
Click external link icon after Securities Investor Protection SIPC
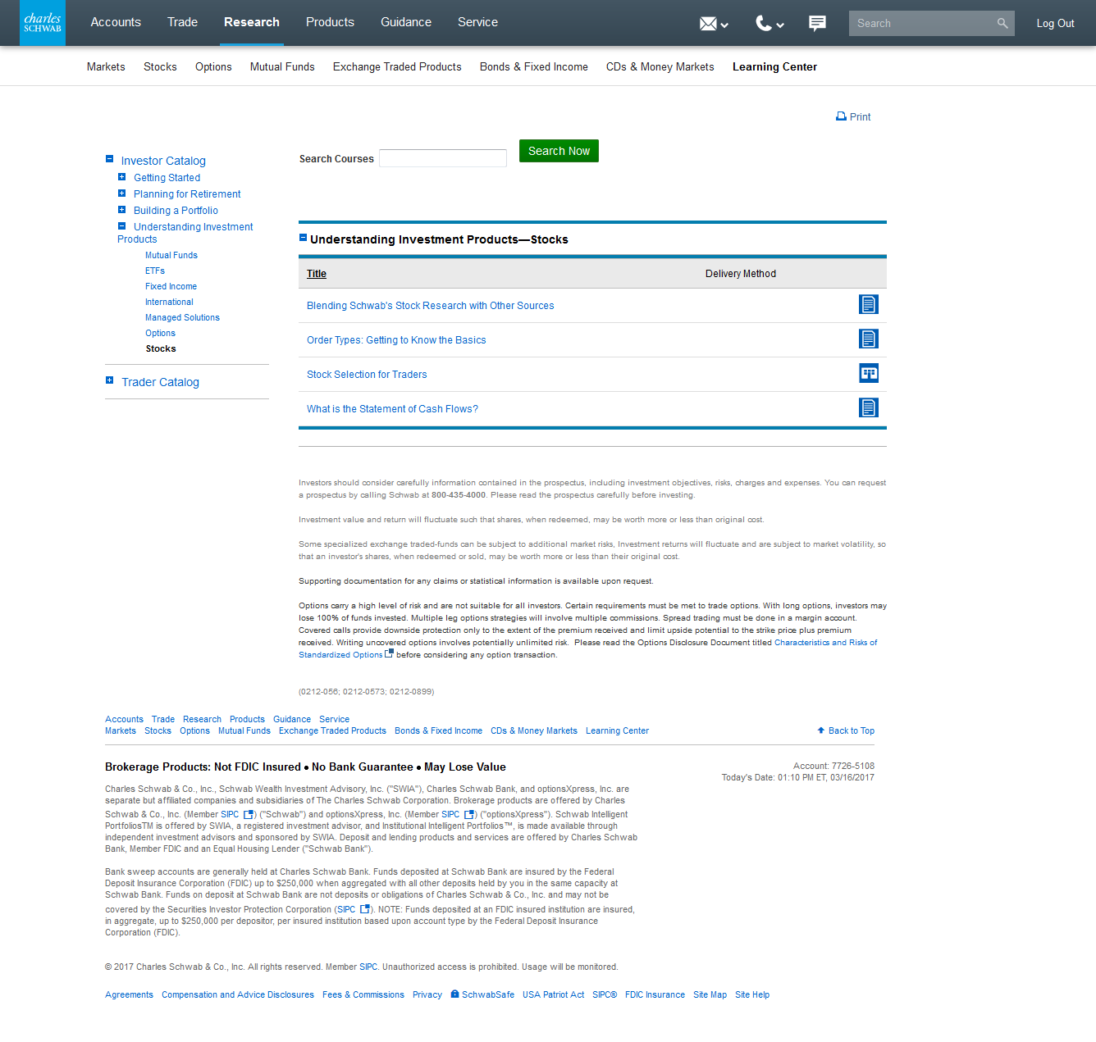(365, 908)
